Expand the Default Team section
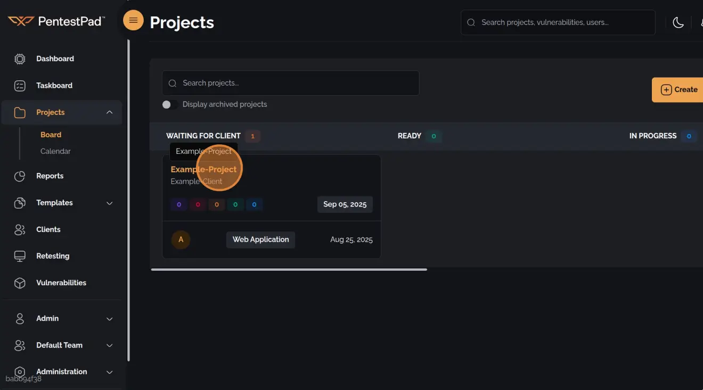 [109, 345]
